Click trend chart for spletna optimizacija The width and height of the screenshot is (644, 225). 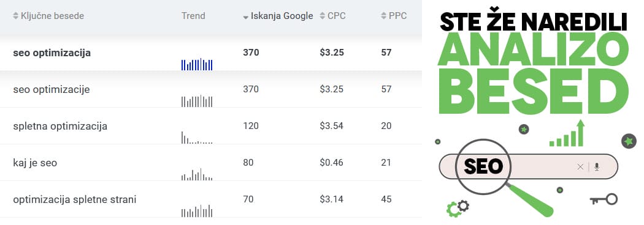[197, 138]
